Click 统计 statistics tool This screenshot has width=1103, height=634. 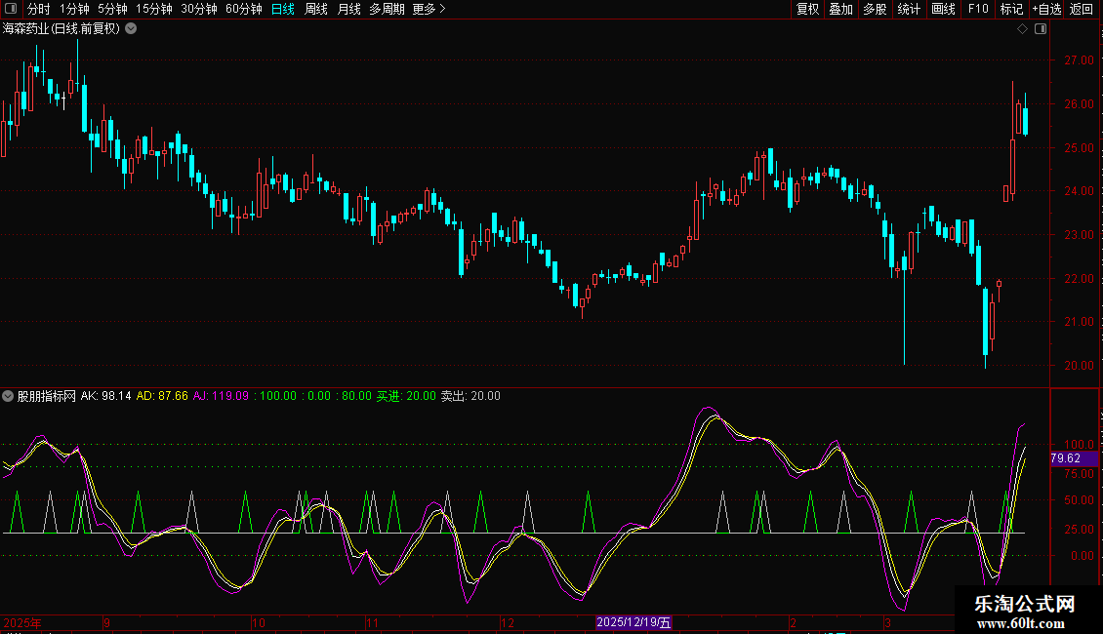click(x=909, y=9)
